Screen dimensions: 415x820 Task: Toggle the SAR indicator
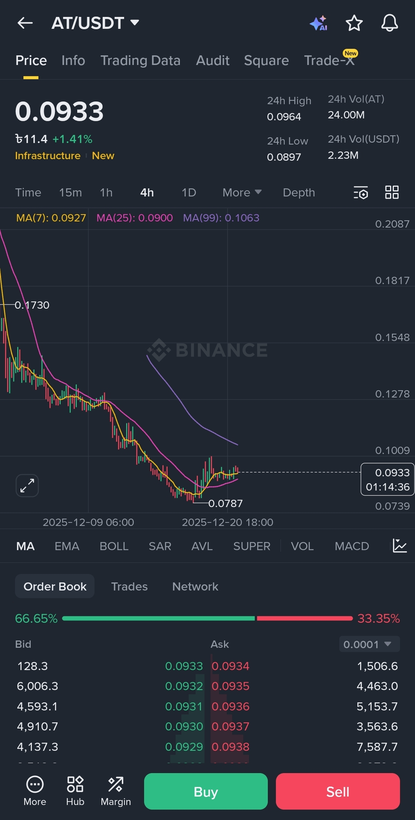(x=160, y=546)
